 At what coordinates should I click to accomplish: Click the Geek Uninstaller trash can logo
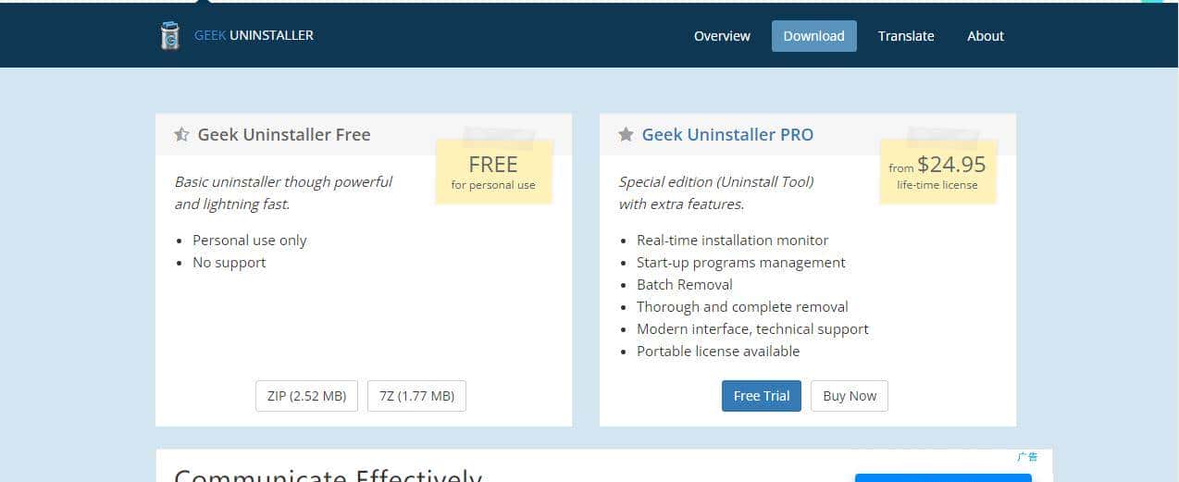click(169, 35)
